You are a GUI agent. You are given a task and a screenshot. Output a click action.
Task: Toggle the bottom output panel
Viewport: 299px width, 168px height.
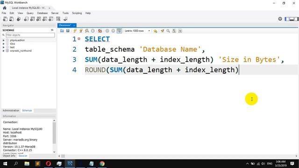pos(292,19)
